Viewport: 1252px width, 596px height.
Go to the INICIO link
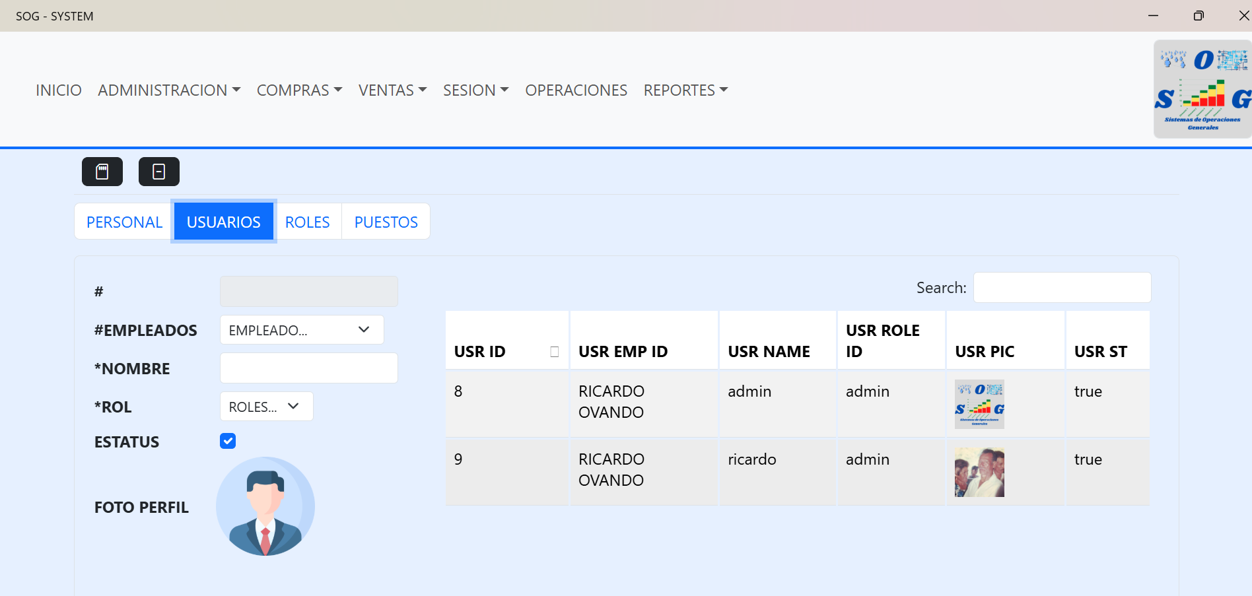click(x=59, y=90)
